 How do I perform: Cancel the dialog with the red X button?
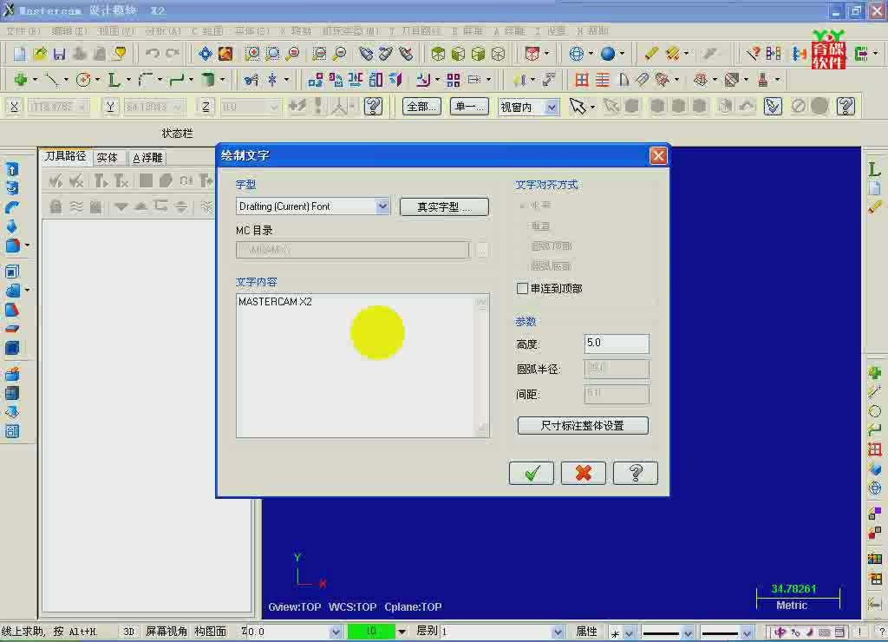coord(583,473)
